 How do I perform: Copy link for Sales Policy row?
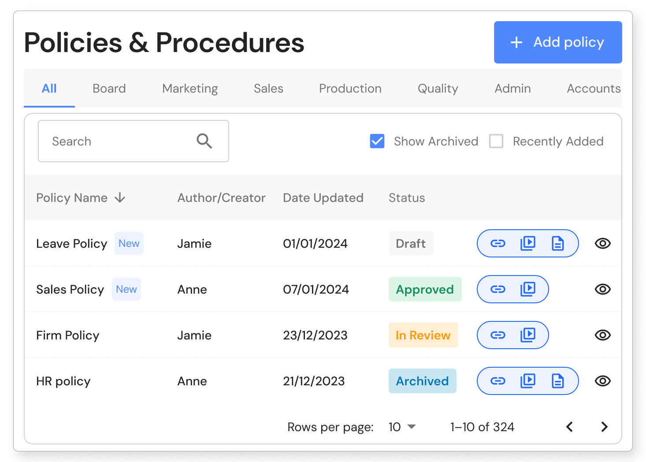pos(498,289)
